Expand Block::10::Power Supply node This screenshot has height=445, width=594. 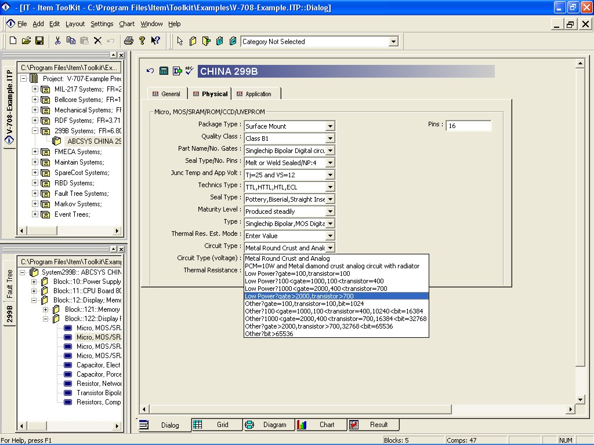(x=34, y=282)
